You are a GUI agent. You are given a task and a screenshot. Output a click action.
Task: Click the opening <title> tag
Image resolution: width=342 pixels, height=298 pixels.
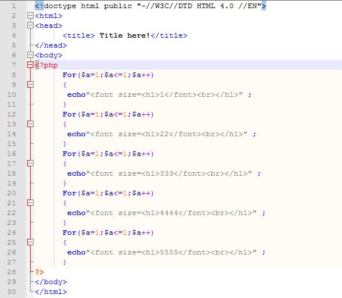(x=79, y=35)
